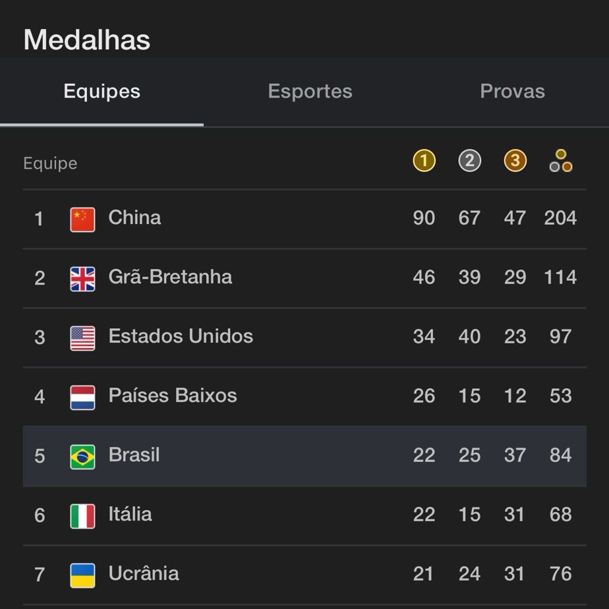The height and width of the screenshot is (609, 609).
Task: Click the Ucrânia team name
Action: pos(144,573)
